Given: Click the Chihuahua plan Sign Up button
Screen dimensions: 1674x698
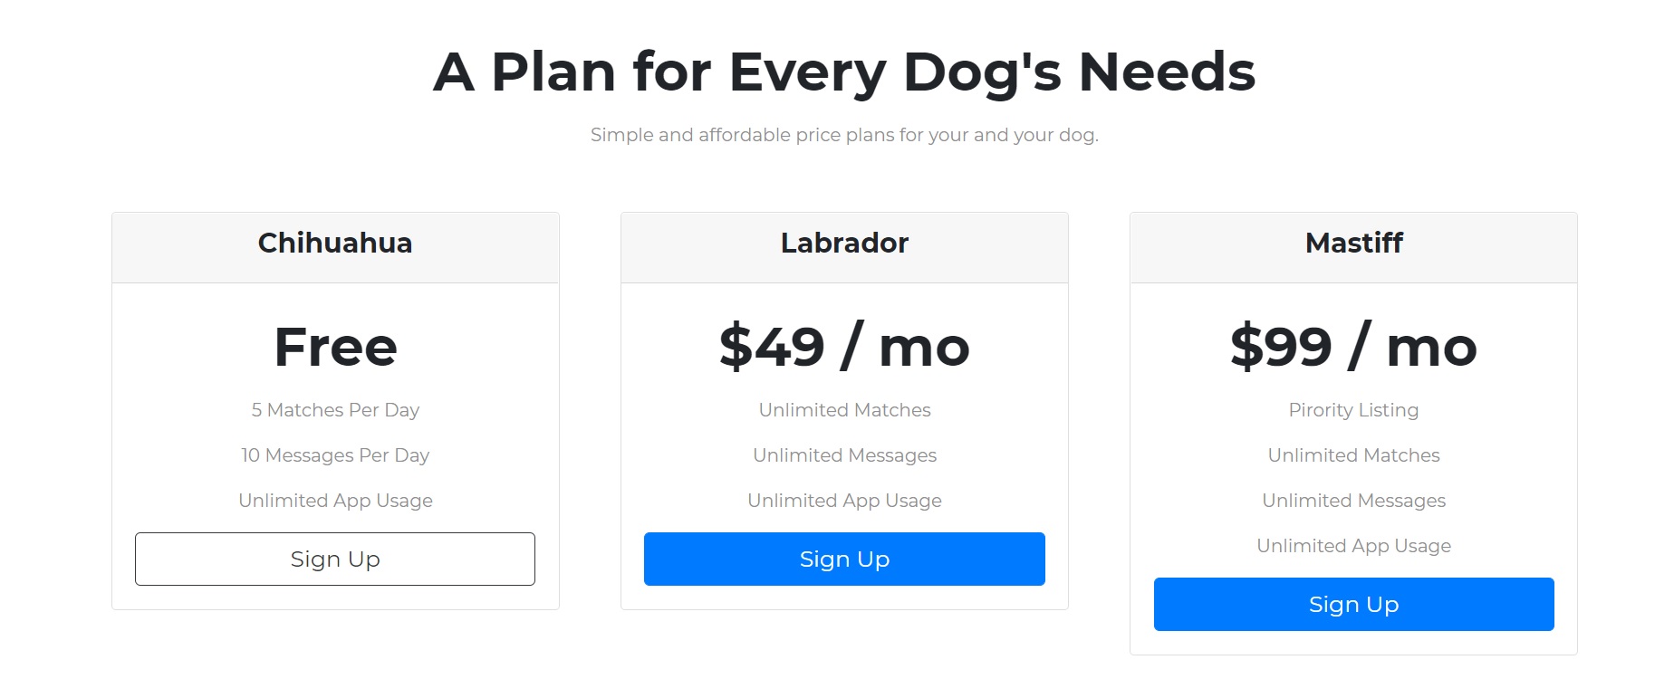Looking at the screenshot, I should pos(334,559).
